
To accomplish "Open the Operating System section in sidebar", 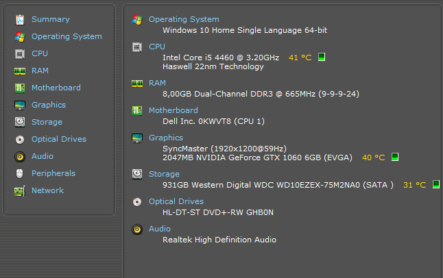I will point(67,36).
